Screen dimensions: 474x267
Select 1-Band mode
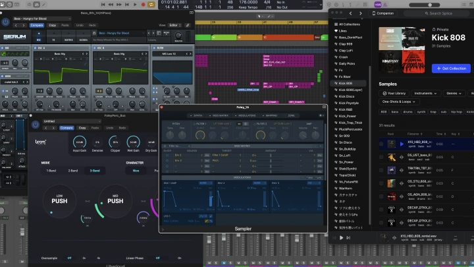tap(51, 171)
